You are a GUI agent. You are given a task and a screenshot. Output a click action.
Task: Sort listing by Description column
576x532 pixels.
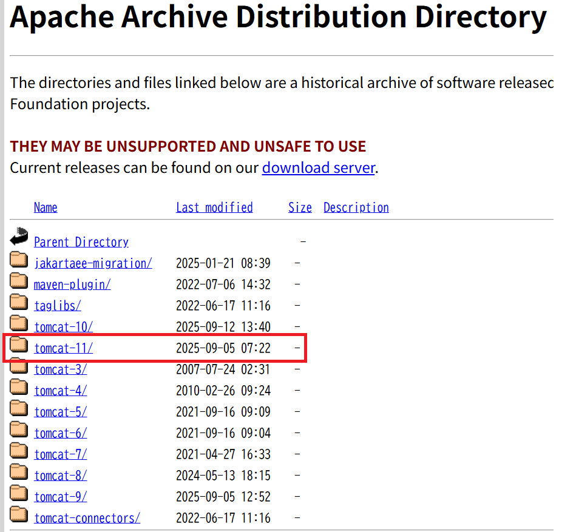coord(356,207)
